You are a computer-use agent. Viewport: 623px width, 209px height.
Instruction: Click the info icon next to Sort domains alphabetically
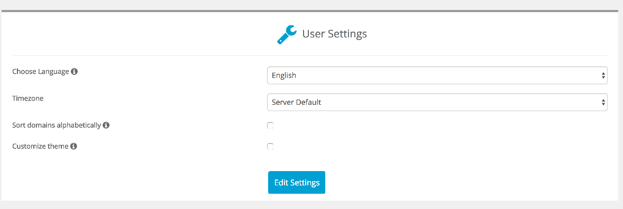(106, 125)
